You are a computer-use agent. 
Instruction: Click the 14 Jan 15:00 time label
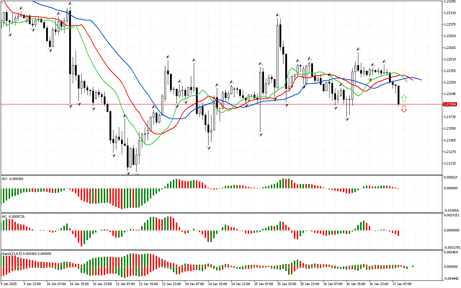click(217, 284)
